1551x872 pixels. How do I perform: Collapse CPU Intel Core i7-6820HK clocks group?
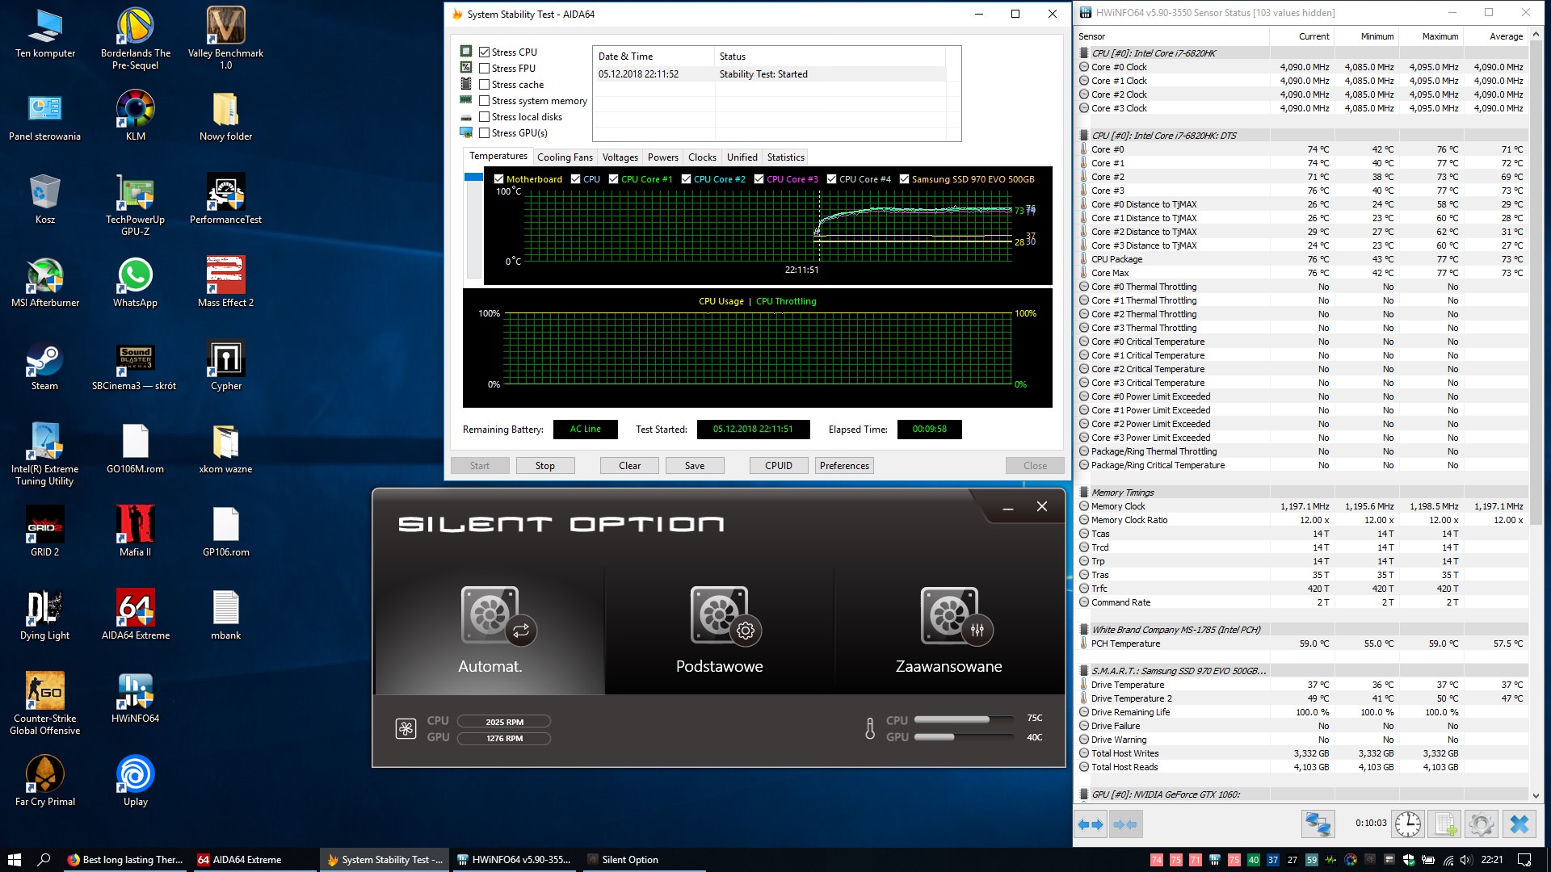point(1084,53)
